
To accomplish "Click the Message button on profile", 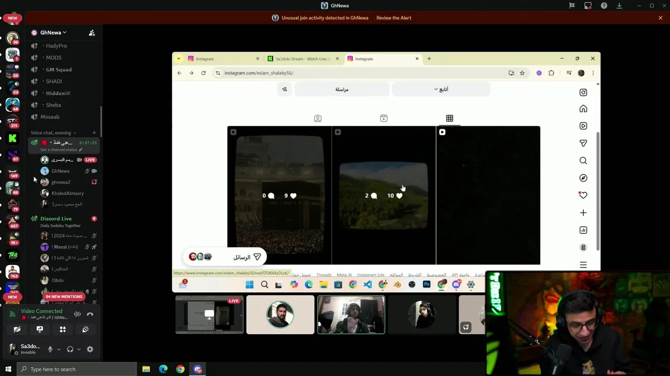I will pos(342,89).
